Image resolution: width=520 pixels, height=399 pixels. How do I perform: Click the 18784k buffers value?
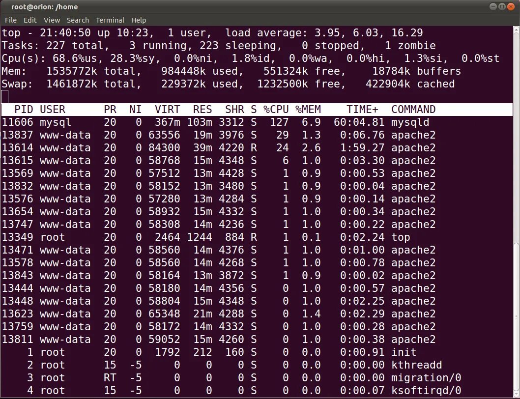point(416,71)
